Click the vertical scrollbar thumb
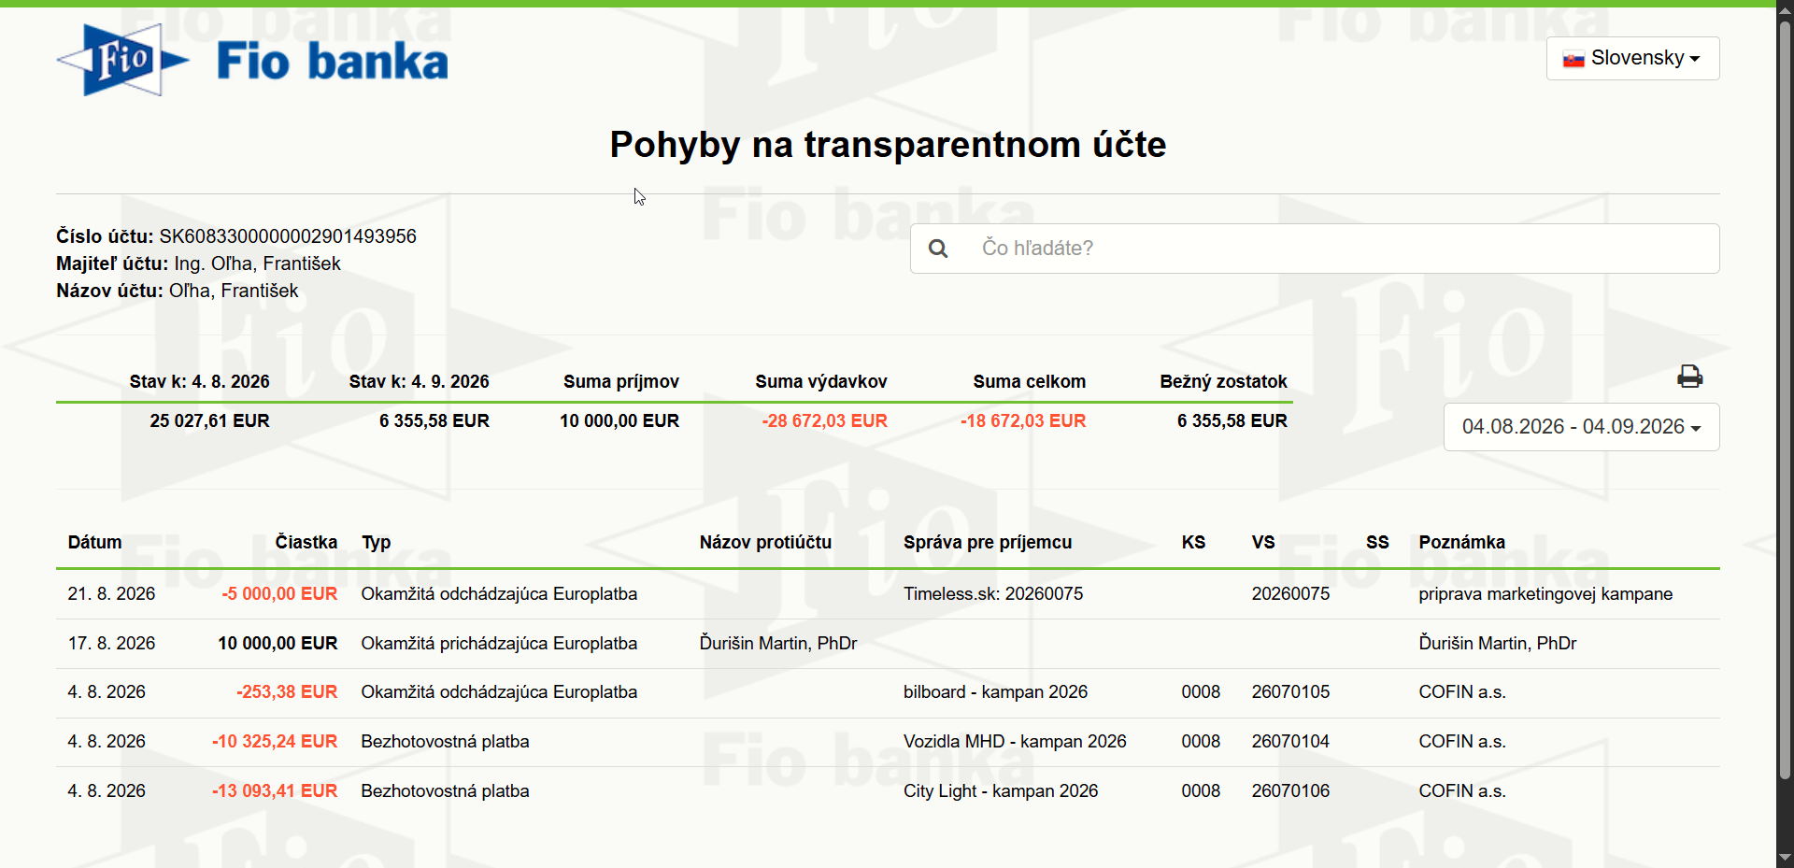 [1785, 397]
